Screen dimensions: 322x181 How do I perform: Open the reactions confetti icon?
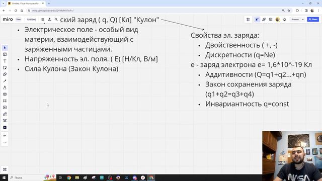pyautogui.click(x=264, y=19)
